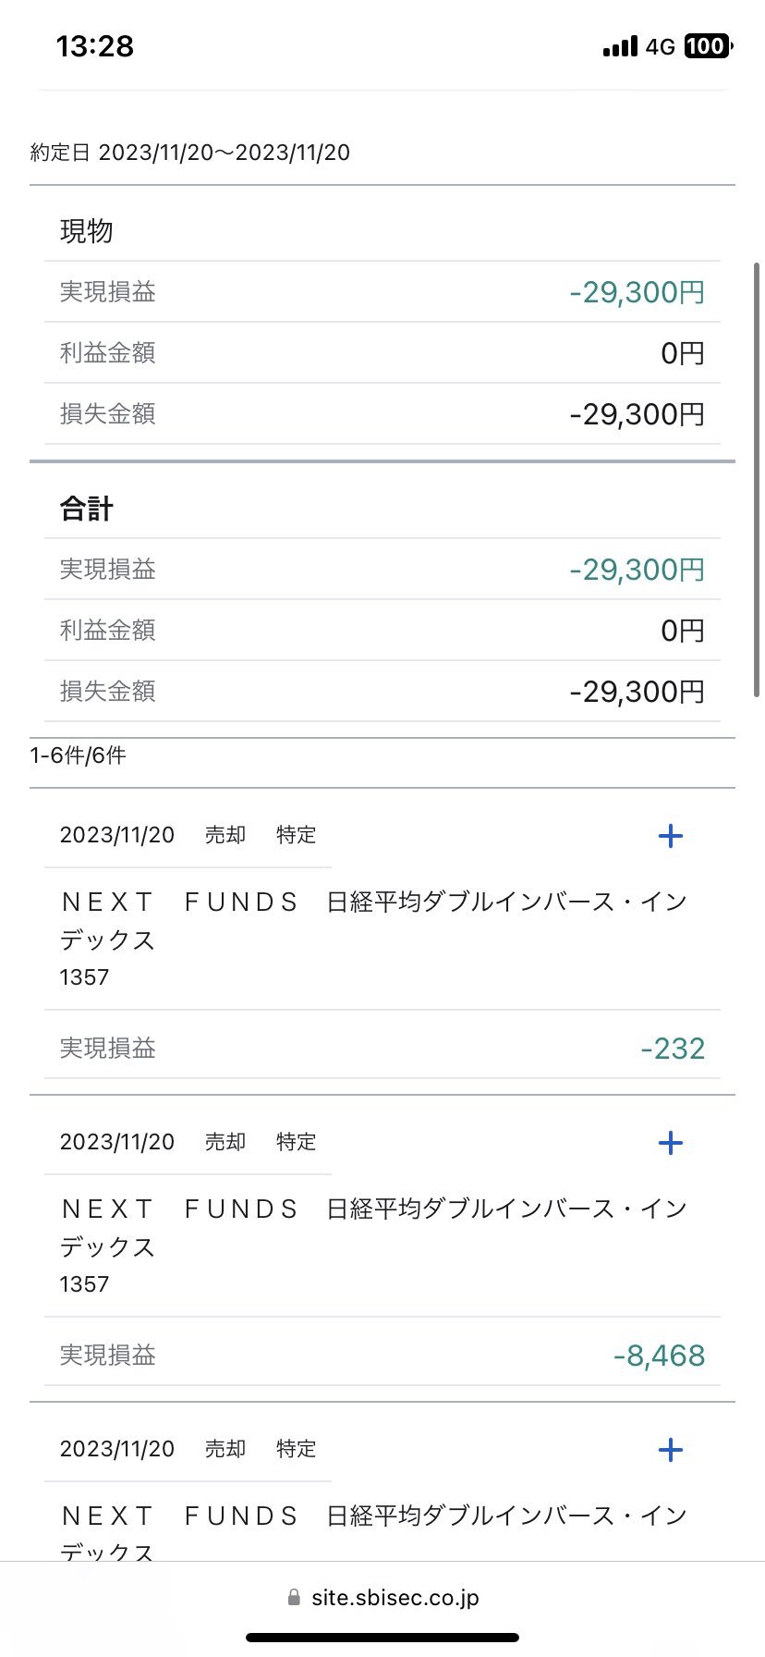Tap the 合計 section heading
Image resolution: width=765 pixels, height=1657 pixels.
point(86,509)
